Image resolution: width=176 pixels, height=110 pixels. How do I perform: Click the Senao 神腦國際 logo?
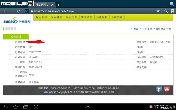17,20
